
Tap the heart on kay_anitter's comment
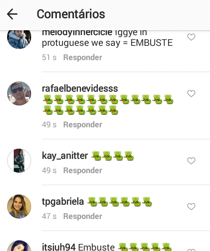(x=191, y=161)
